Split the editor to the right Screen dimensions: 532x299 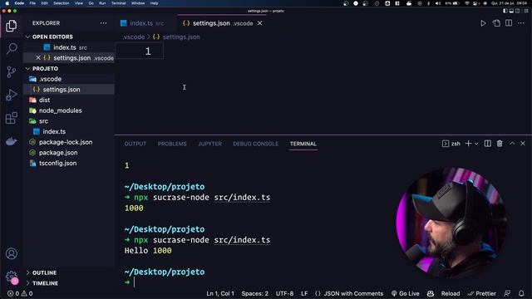coord(509,23)
